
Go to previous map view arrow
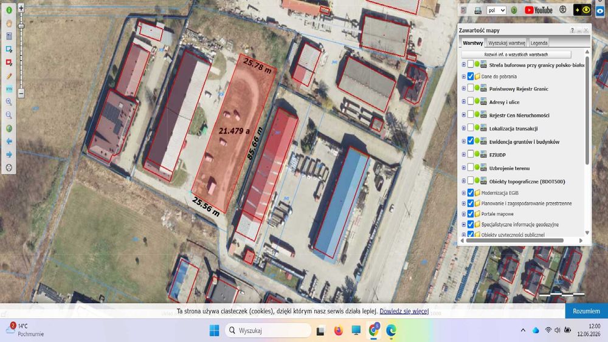pos(9,142)
